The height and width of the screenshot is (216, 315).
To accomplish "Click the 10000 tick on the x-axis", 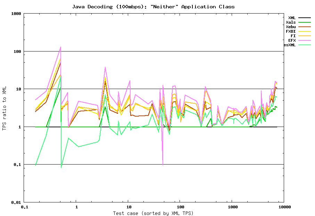I will point(283,207).
